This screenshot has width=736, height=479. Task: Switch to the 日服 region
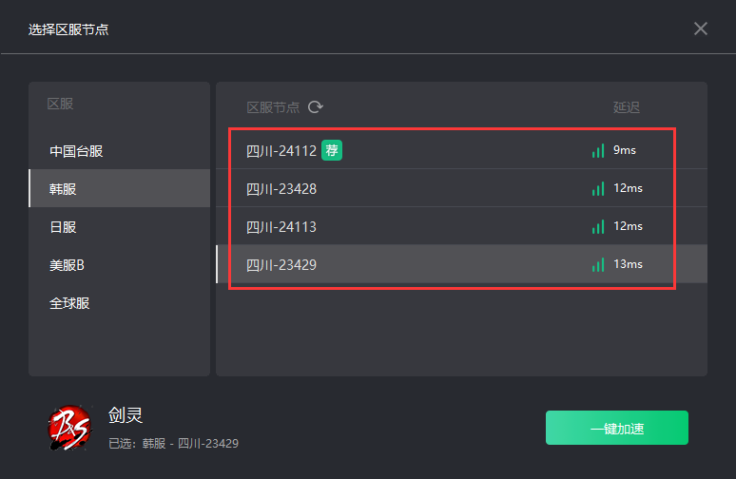(119, 227)
